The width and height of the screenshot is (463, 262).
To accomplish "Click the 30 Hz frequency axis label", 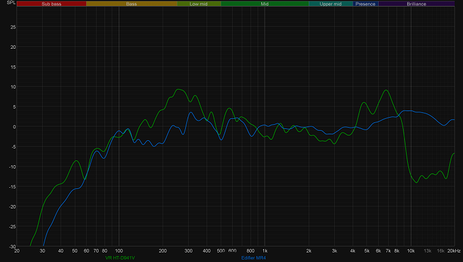I will pos(43,251).
